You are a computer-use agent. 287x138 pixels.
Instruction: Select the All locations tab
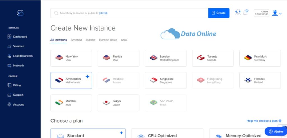[x=59, y=40]
